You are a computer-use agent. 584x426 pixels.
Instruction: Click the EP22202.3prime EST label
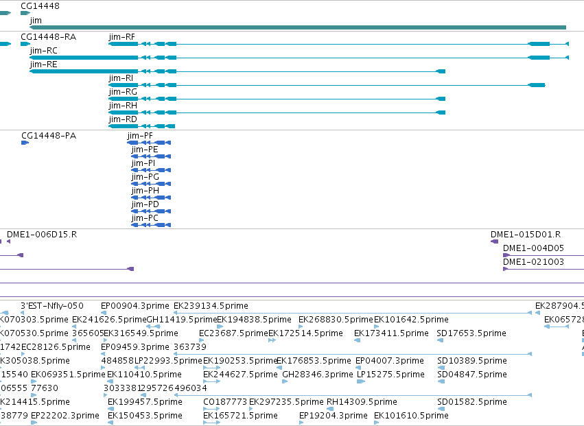click(65, 416)
